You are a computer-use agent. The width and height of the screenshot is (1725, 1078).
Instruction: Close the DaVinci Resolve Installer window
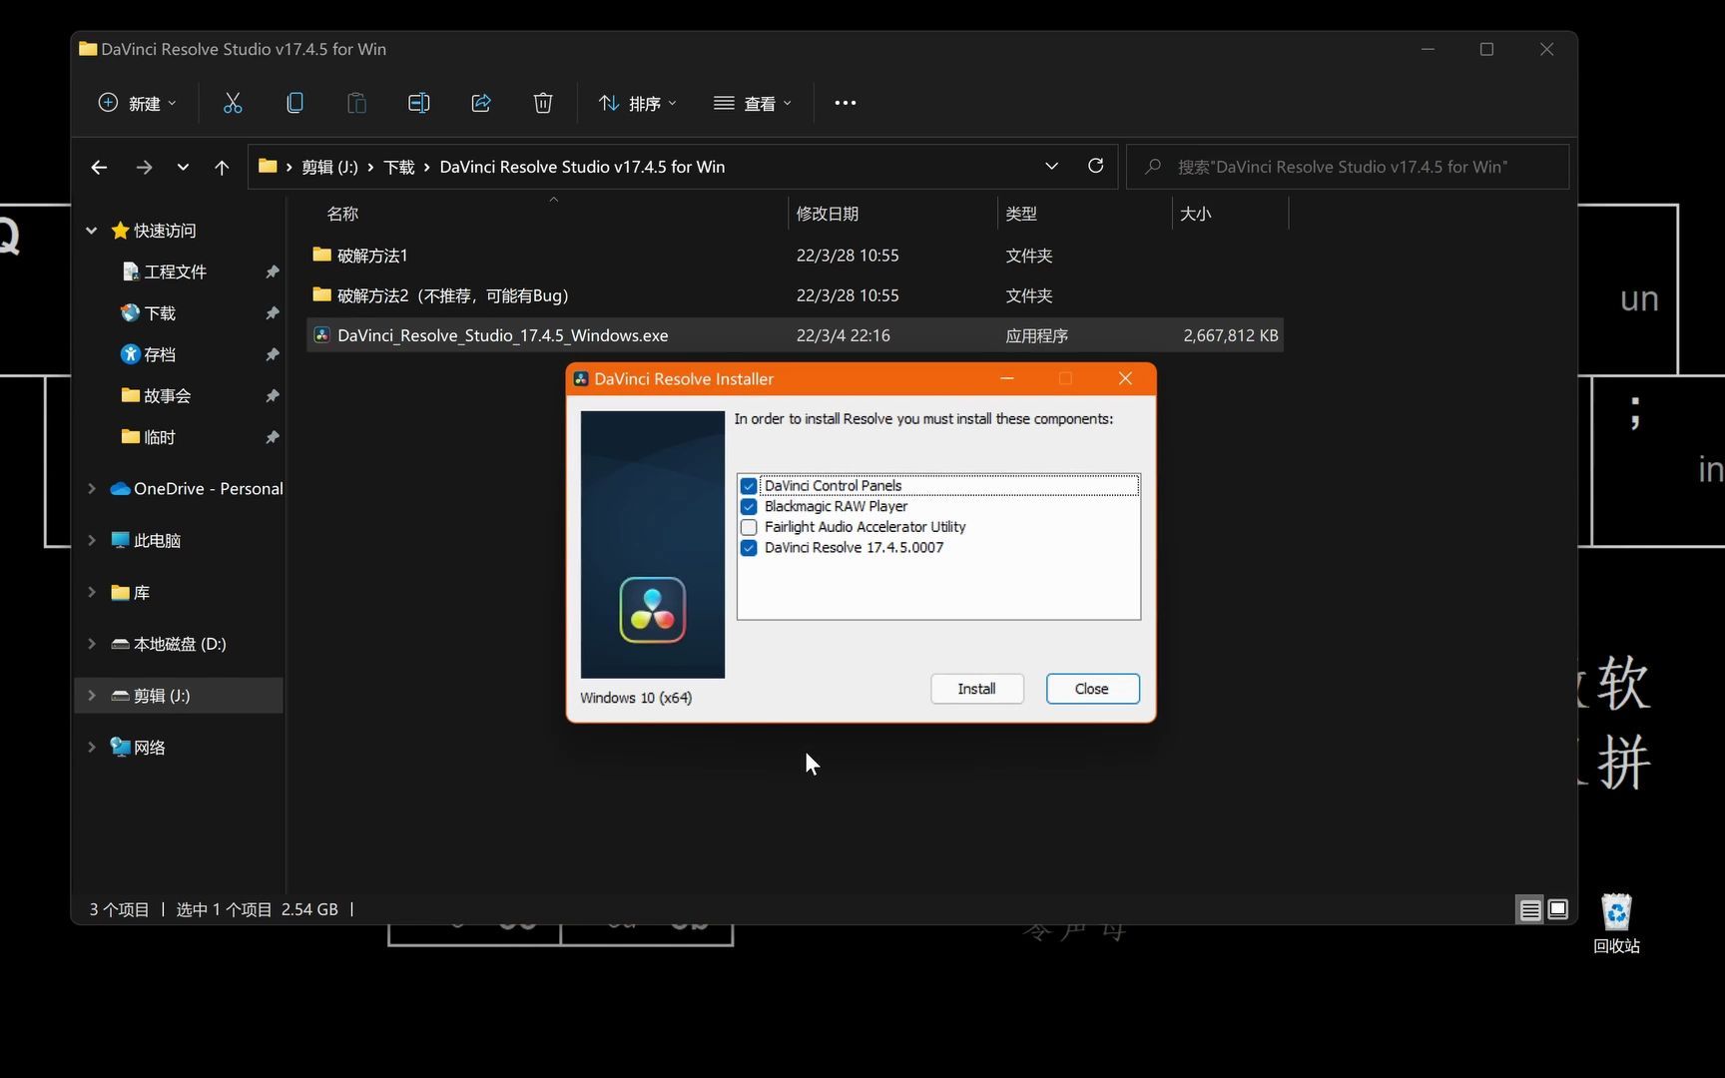point(1125,378)
